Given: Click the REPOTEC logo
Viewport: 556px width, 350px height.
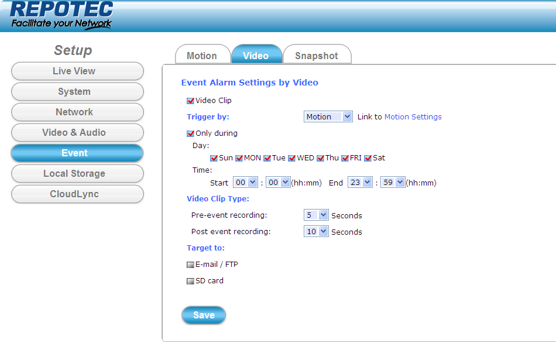Looking at the screenshot, I should 61,15.
